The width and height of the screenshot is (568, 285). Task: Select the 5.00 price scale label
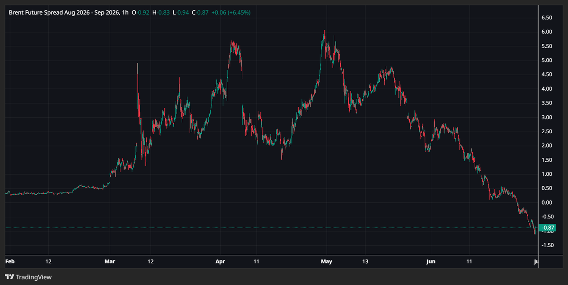(x=548, y=60)
